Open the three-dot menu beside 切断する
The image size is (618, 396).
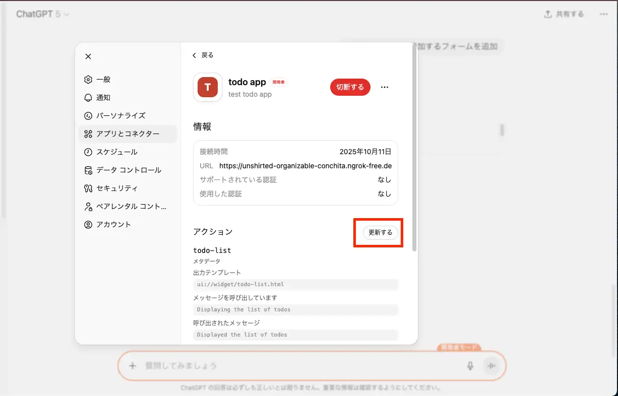tap(385, 87)
